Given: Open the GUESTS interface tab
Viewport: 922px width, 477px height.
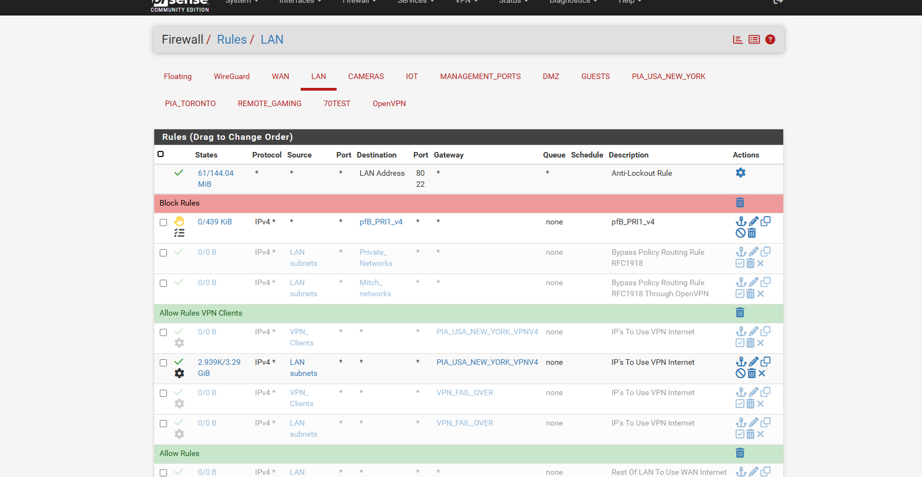Looking at the screenshot, I should (595, 76).
